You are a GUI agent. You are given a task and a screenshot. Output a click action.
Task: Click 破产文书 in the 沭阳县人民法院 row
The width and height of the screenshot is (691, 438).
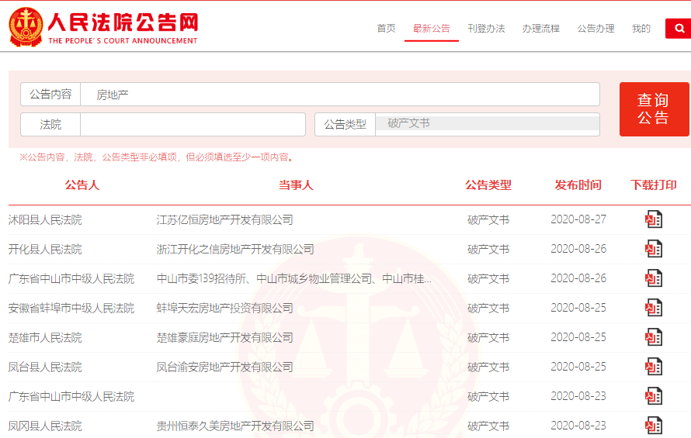[488, 219]
